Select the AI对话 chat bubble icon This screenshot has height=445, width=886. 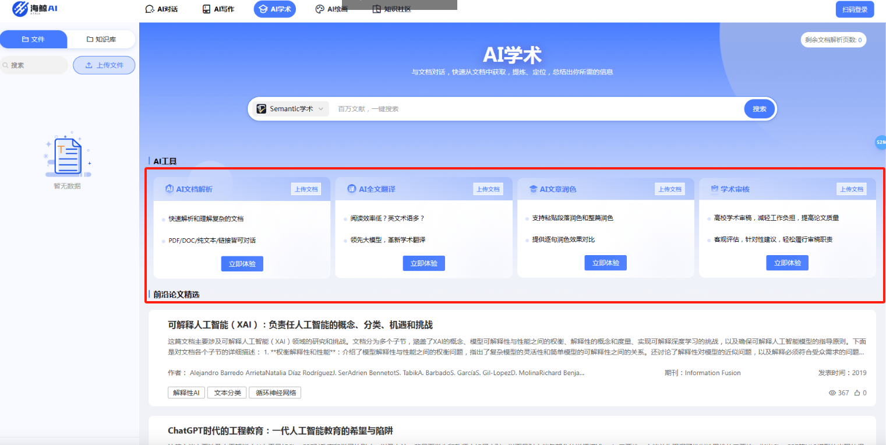coord(149,9)
